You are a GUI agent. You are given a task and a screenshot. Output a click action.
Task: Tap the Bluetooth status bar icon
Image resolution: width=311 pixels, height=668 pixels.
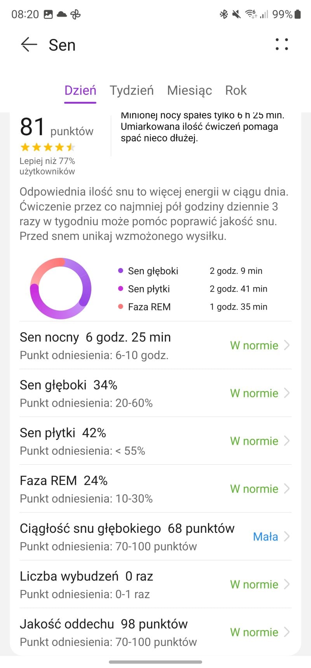point(224,14)
